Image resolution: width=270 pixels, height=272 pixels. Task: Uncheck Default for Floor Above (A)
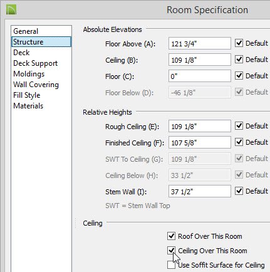tap(239, 43)
